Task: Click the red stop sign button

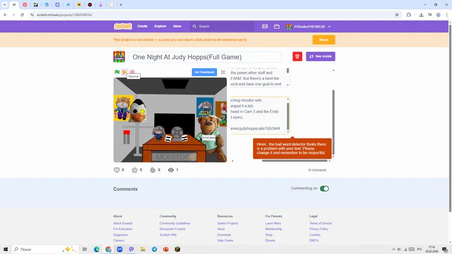Action: coord(132,72)
